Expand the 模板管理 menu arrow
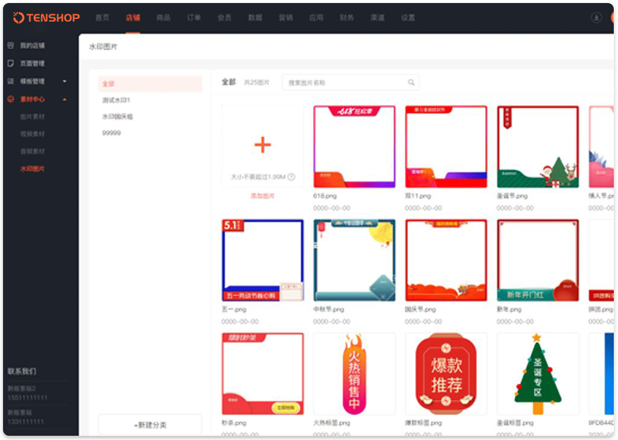The width and height of the screenshot is (618, 440). point(65,81)
